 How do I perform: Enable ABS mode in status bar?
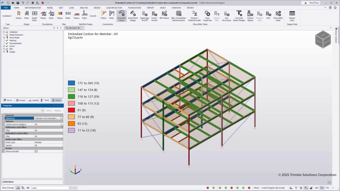coord(316,188)
